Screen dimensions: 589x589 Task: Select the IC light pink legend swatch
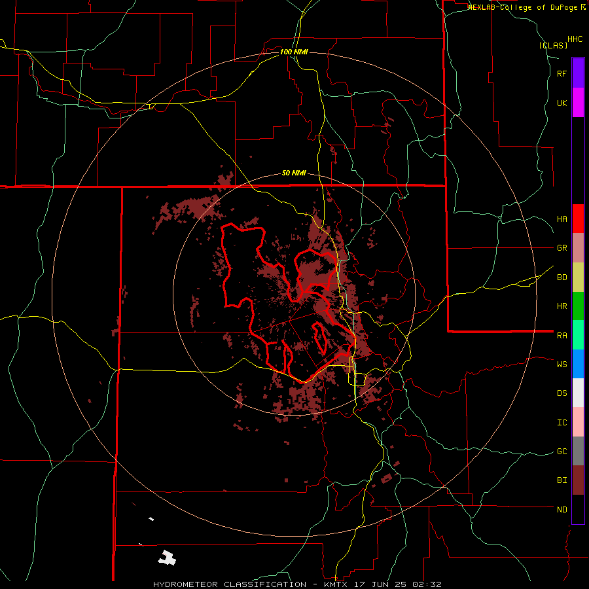point(578,422)
